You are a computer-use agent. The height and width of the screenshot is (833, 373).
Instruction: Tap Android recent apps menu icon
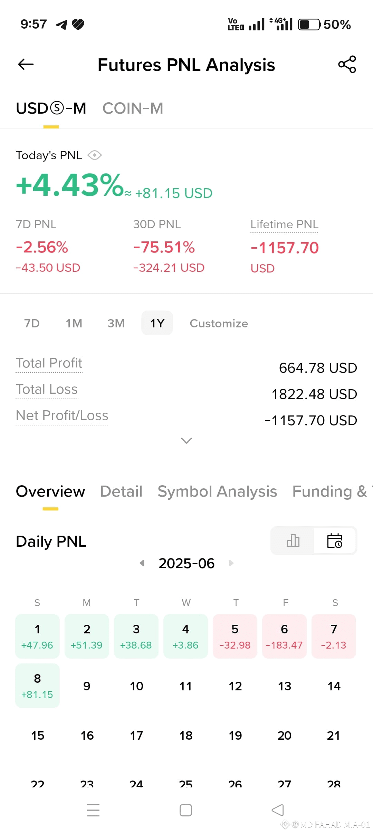coord(93,810)
